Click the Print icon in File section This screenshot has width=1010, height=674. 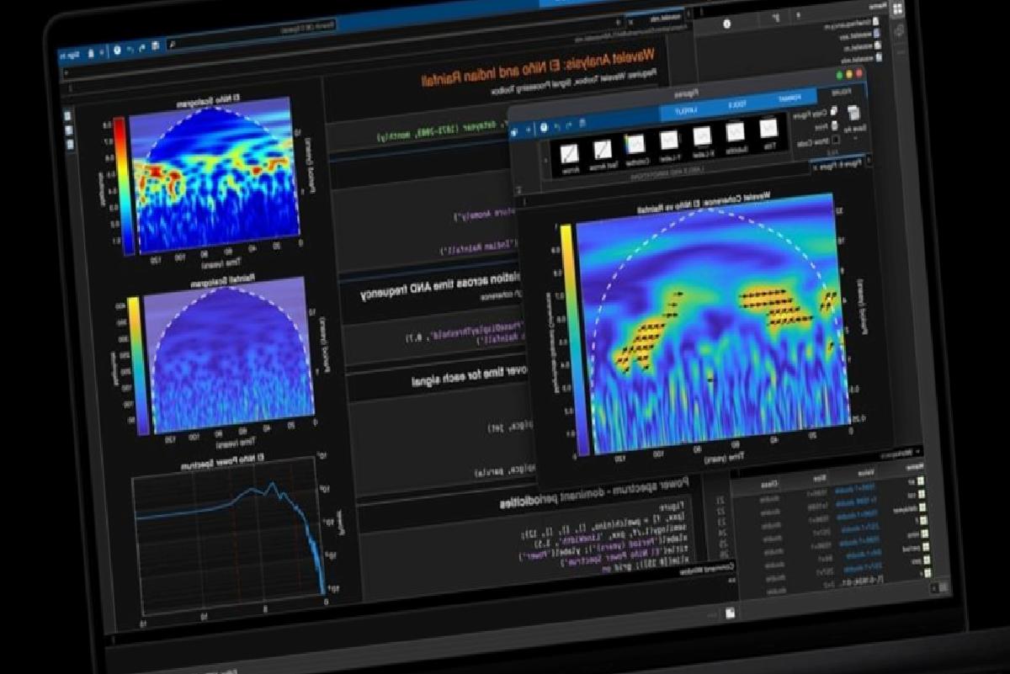coord(834,125)
